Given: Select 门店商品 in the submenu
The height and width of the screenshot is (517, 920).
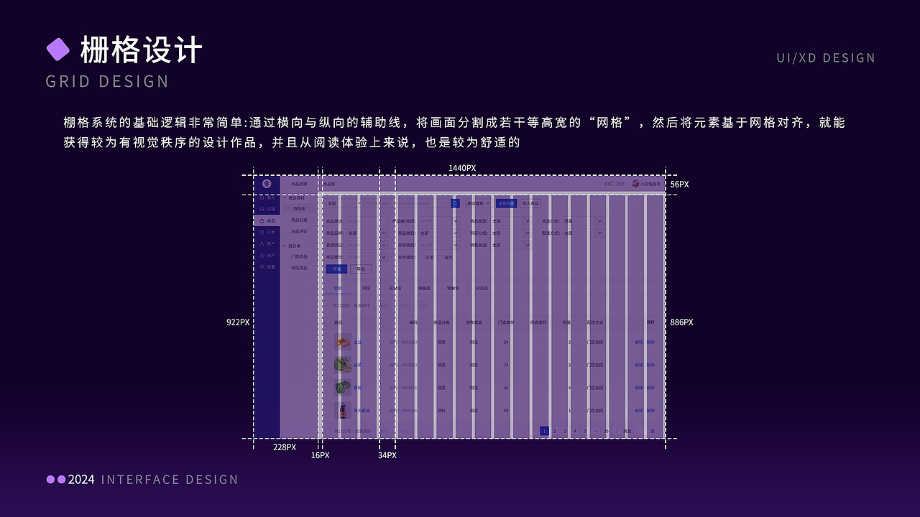Looking at the screenshot, I should tap(299, 256).
